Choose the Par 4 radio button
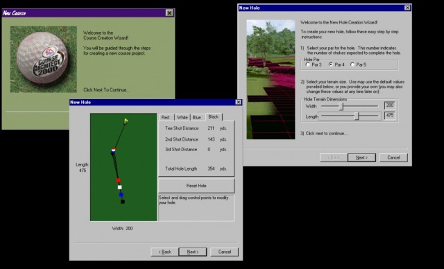444x269 pixels. [x=331, y=64]
